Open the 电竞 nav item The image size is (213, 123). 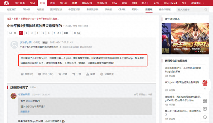(75, 3)
